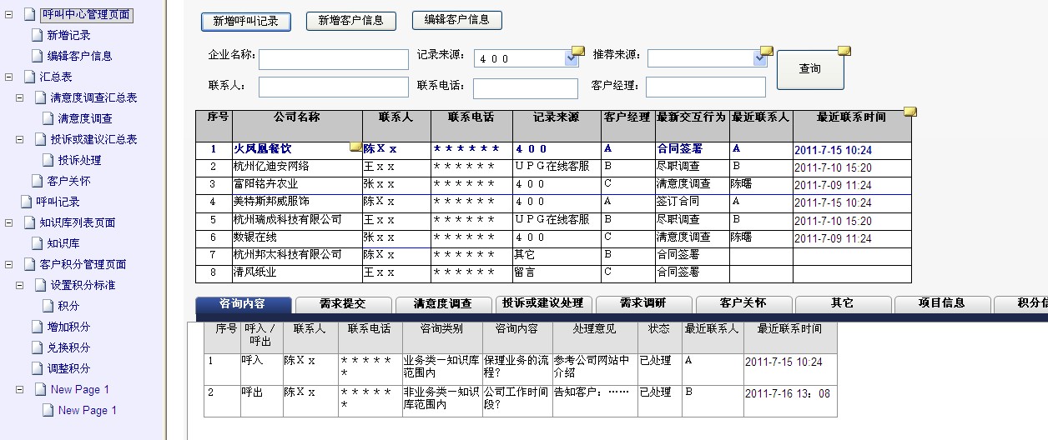Focus the 联系电话 input field
Image resolution: width=1048 pixels, height=440 pixels.
click(526, 88)
